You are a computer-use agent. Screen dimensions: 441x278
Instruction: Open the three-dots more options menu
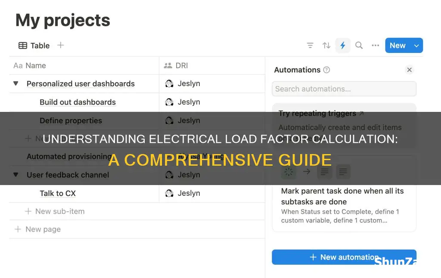click(375, 45)
